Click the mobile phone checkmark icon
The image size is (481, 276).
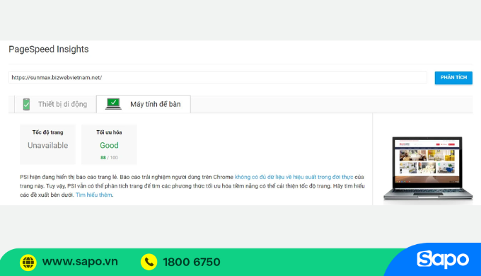pos(26,104)
